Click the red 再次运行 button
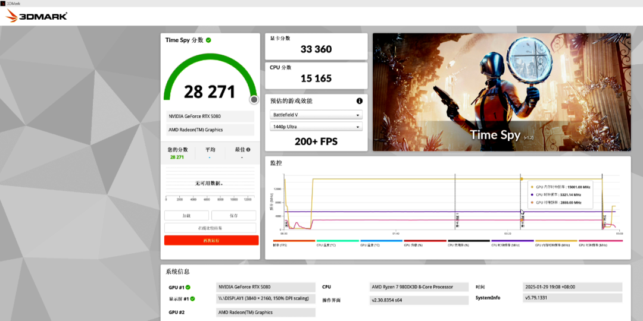 tap(211, 240)
